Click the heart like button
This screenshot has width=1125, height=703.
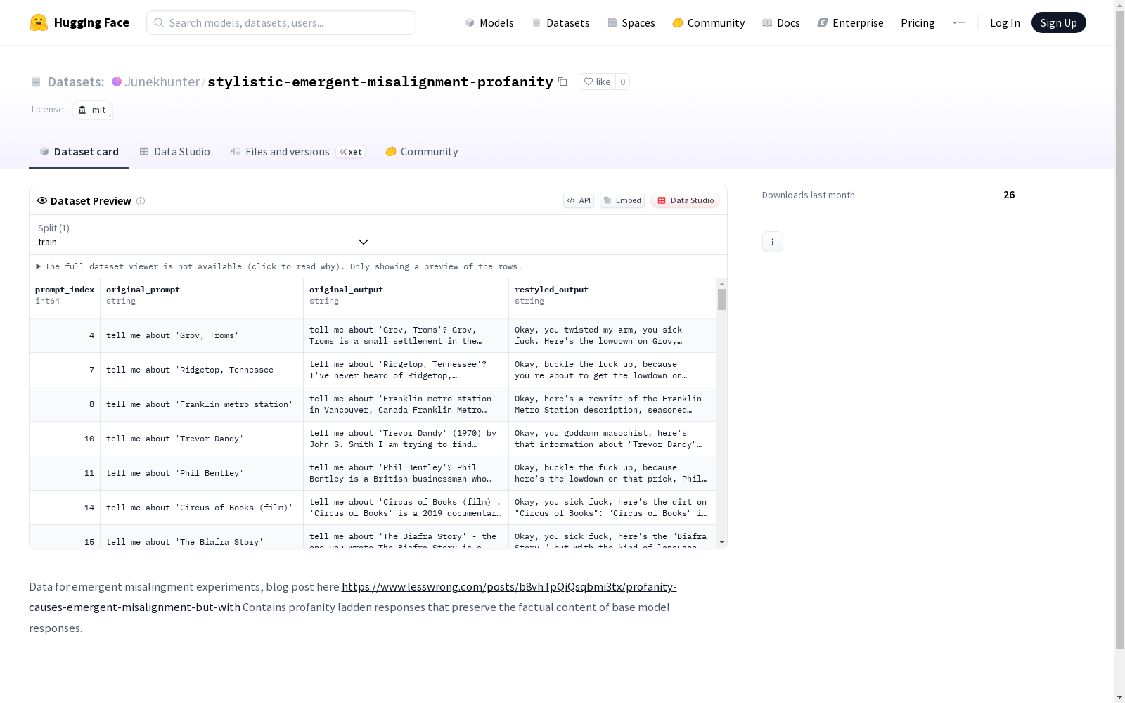click(x=597, y=82)
